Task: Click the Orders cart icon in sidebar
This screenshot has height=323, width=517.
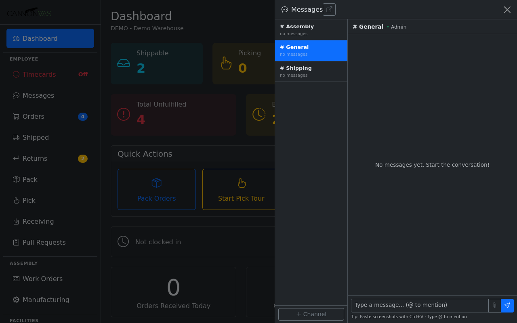Action: 16,116
